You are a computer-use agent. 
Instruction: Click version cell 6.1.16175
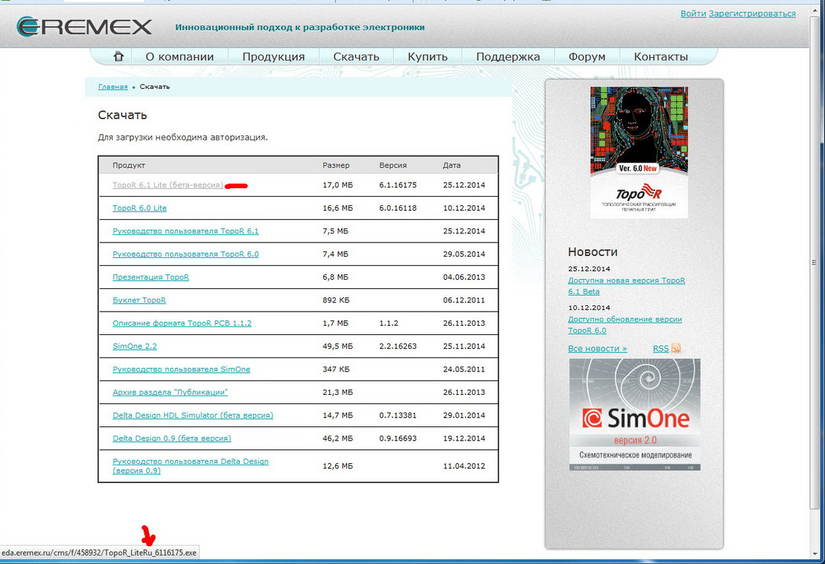tap(398, 185)
